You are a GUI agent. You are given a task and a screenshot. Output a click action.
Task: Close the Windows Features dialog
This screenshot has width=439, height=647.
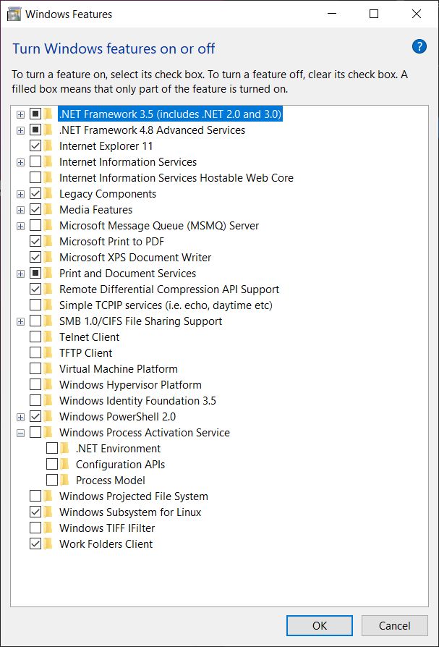417,14
